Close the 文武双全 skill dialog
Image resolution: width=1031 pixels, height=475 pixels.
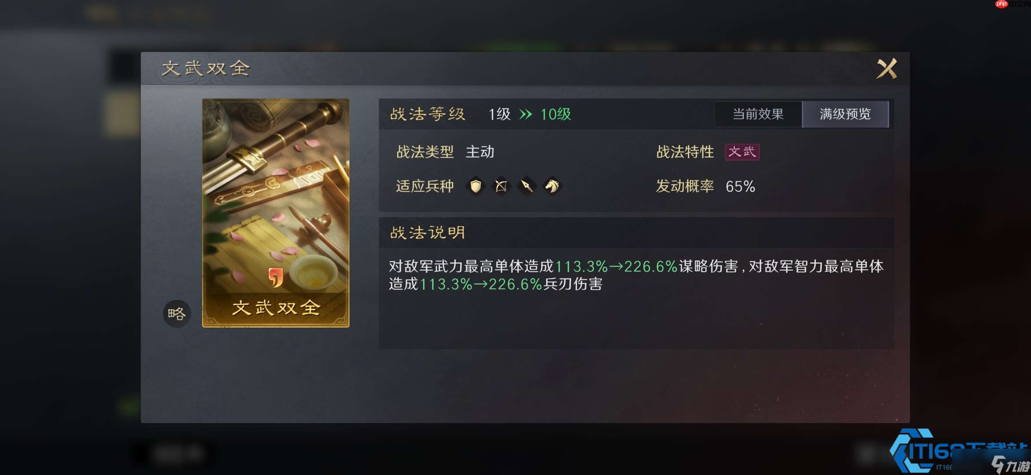pyautogui.click(x=886, y=69)
